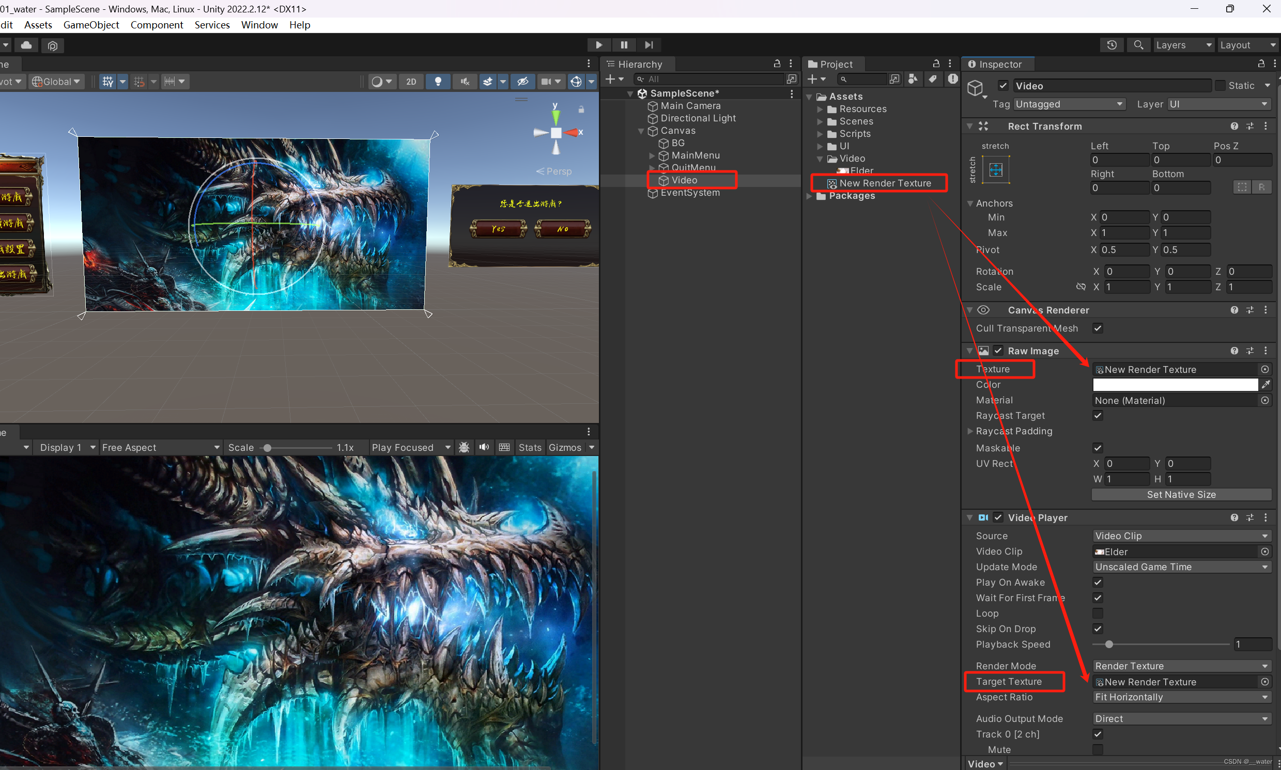Lock the Inspector panel
The height and width of the screenshot is (770, 1281).
click(x=1261, y=64)
